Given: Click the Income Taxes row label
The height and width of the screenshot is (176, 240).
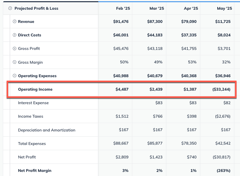Looking at the screenshot, I should pyautogui.click(x=31, y=116).
